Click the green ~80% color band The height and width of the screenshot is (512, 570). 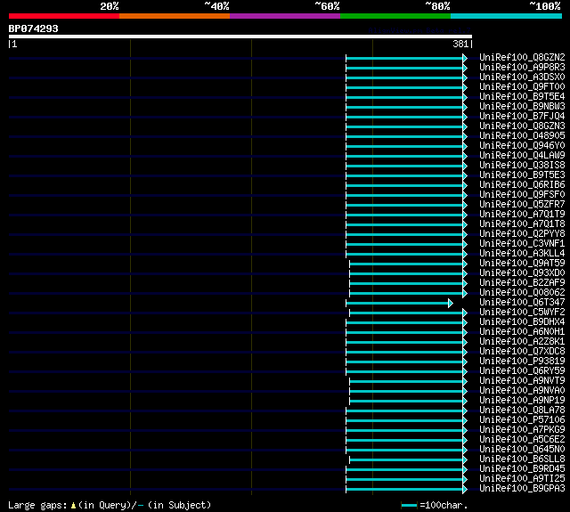click(x=395, y=16)
